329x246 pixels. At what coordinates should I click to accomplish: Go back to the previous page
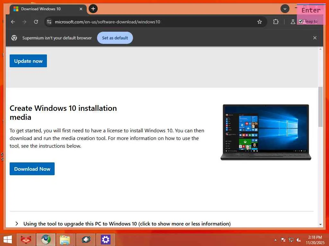click(13, 22)
